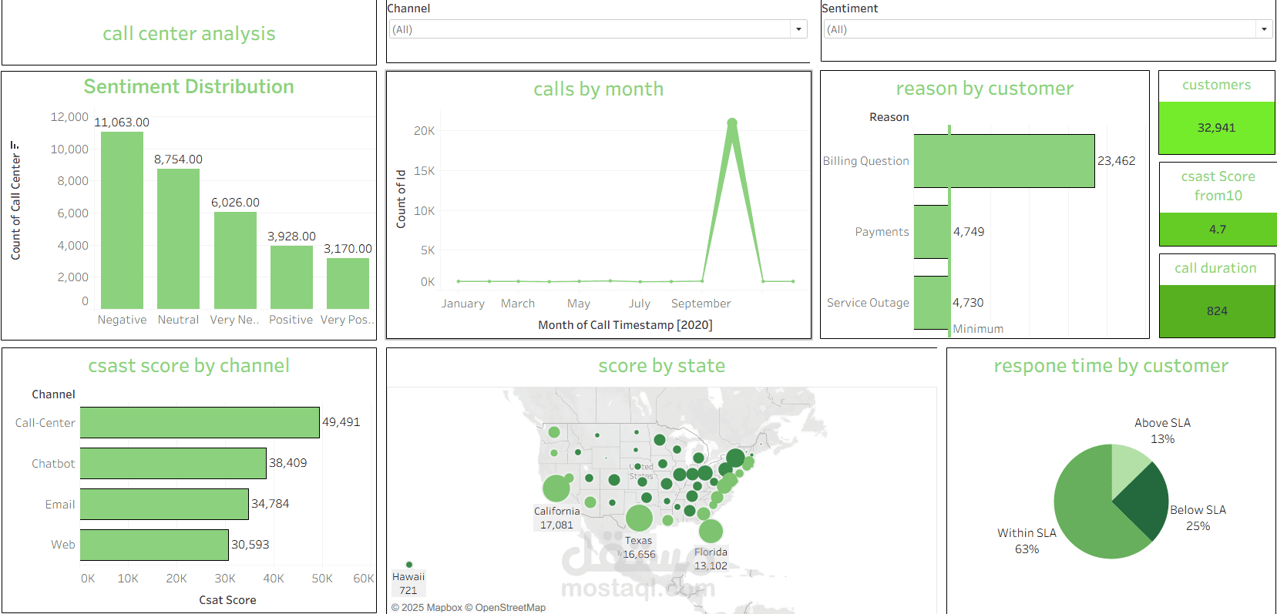Click the Email channel bar
The height and width of the screenshot is (614, 1277).
pyautogui.click(x=164, y=504)
